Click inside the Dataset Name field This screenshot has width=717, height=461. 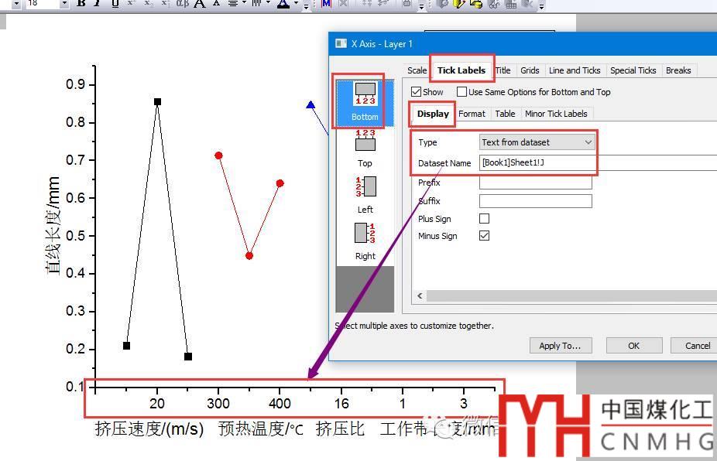click(596, 163)
